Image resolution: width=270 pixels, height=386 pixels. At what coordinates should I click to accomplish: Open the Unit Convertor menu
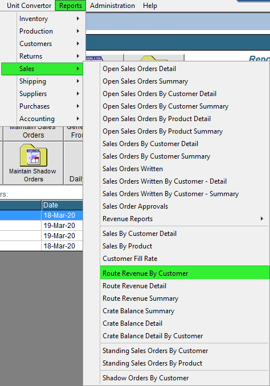[x=29, y=6]
